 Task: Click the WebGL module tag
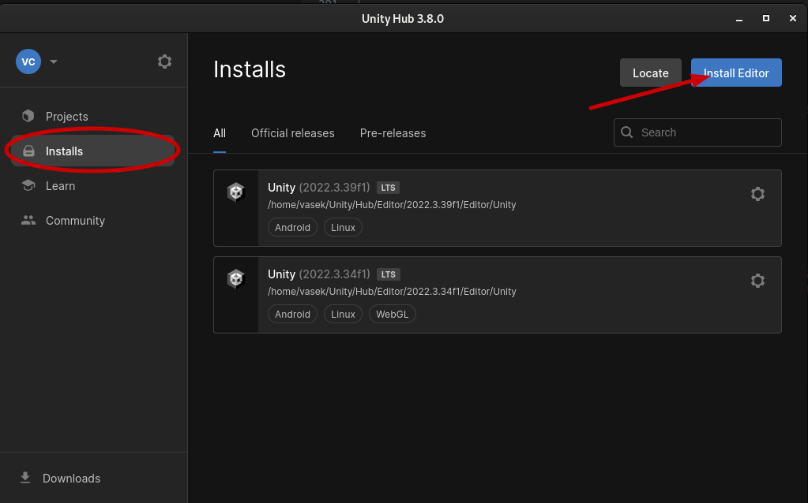392,314
